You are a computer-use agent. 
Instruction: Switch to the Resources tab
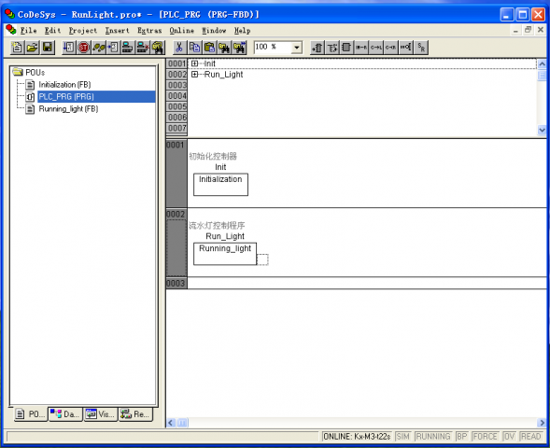135,414
